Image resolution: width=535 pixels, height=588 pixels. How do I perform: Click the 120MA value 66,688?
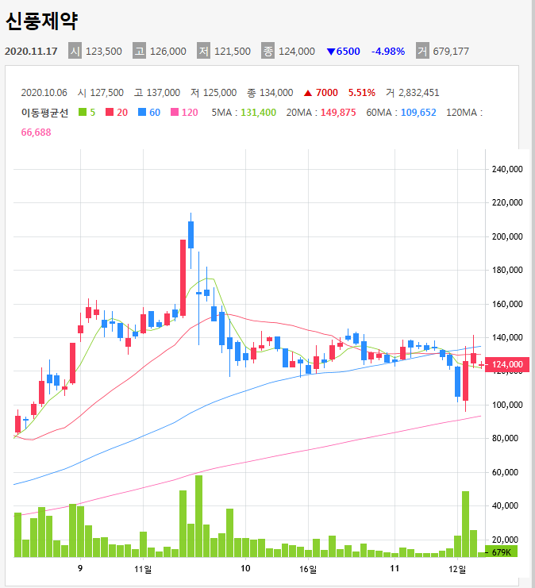(x=36, y=133)
